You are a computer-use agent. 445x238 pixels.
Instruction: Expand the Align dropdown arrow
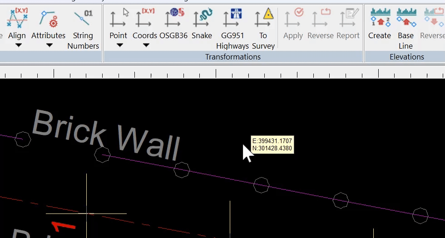pyautogui.click(x=18, y=45)
